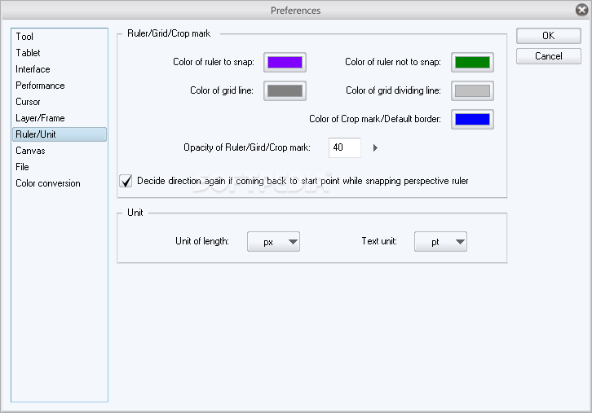Click the opacity value field showing 40
The image size is (592, 413).
345,147
